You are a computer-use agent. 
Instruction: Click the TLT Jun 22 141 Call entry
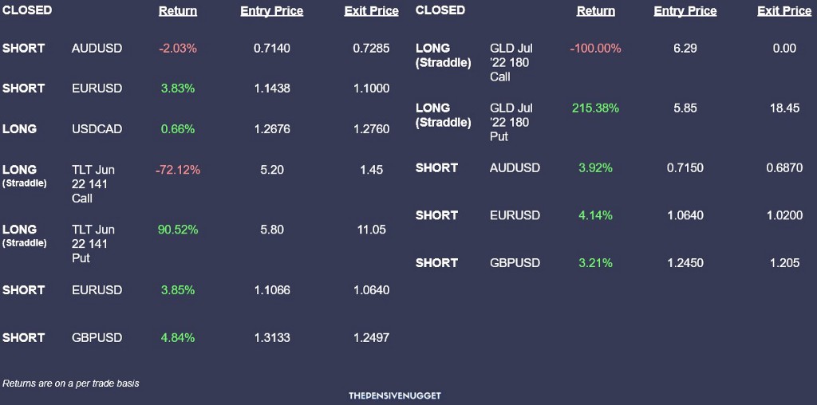(x=93, y=183)
